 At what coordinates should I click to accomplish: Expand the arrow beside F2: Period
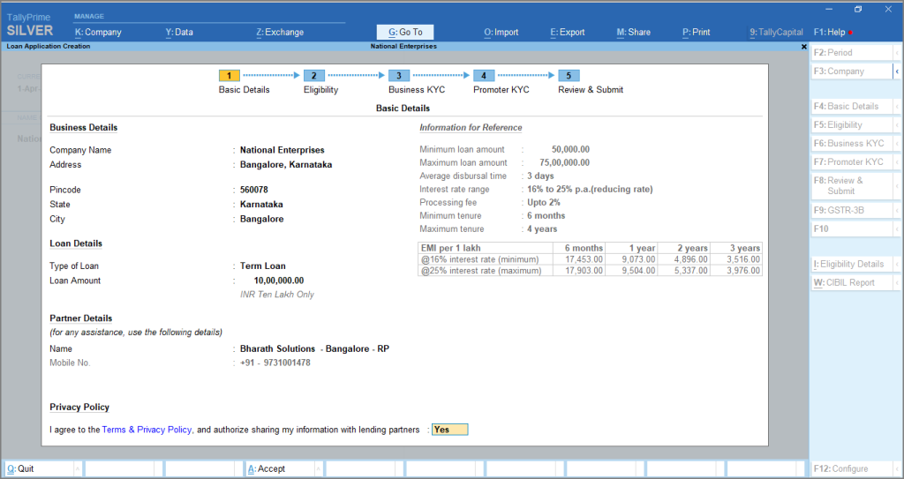pos(898,53)
